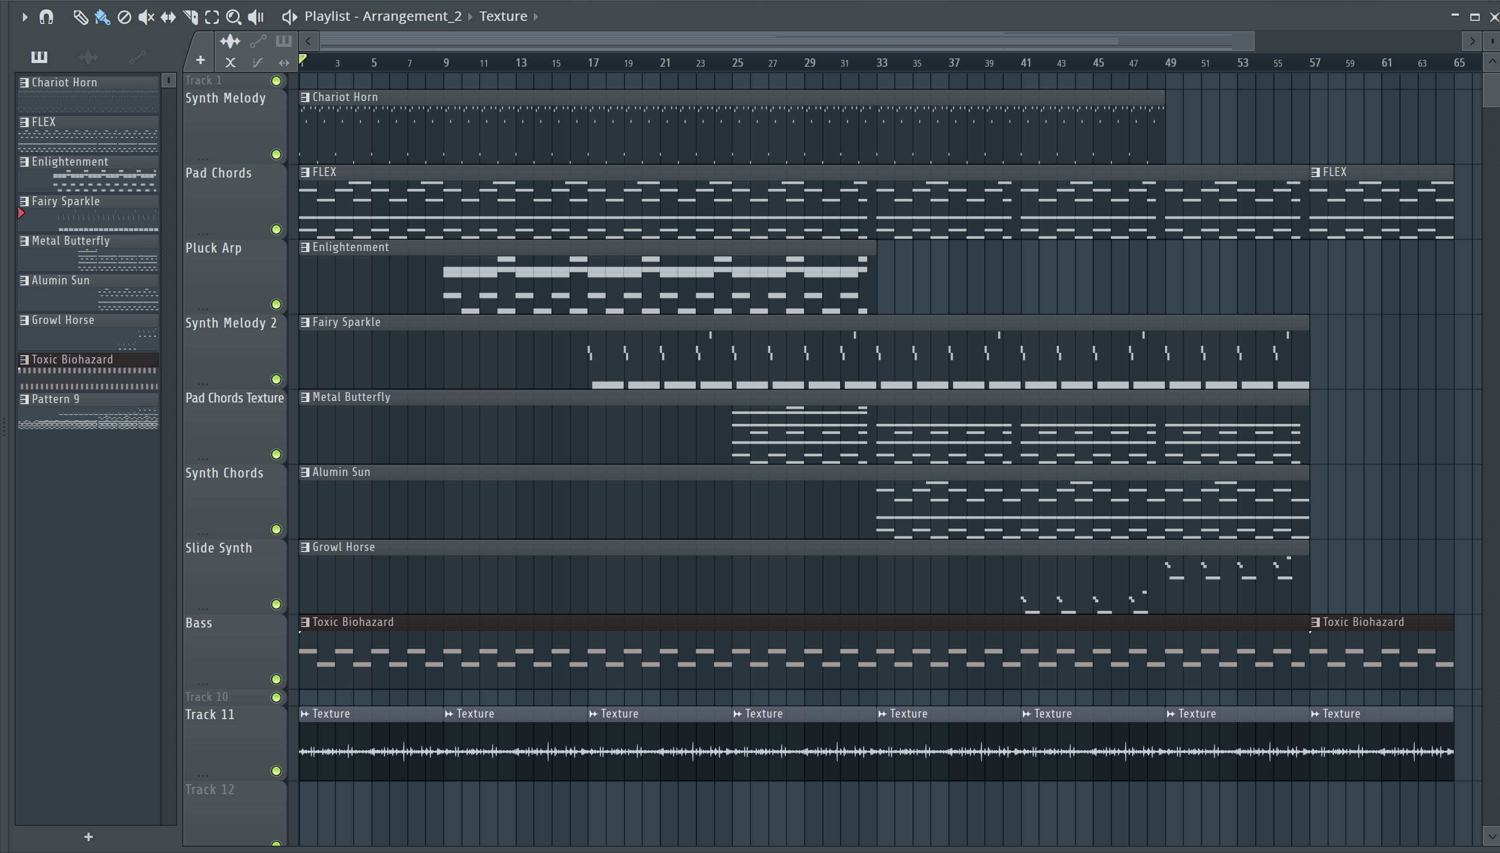Toggle audio clip focus waveform icon
Image resolution: width=1500 pixels, height=853 pixels.
(230, 41)
